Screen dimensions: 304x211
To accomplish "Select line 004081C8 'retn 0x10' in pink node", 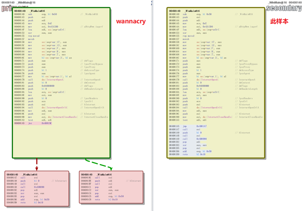I will point(99,199).
